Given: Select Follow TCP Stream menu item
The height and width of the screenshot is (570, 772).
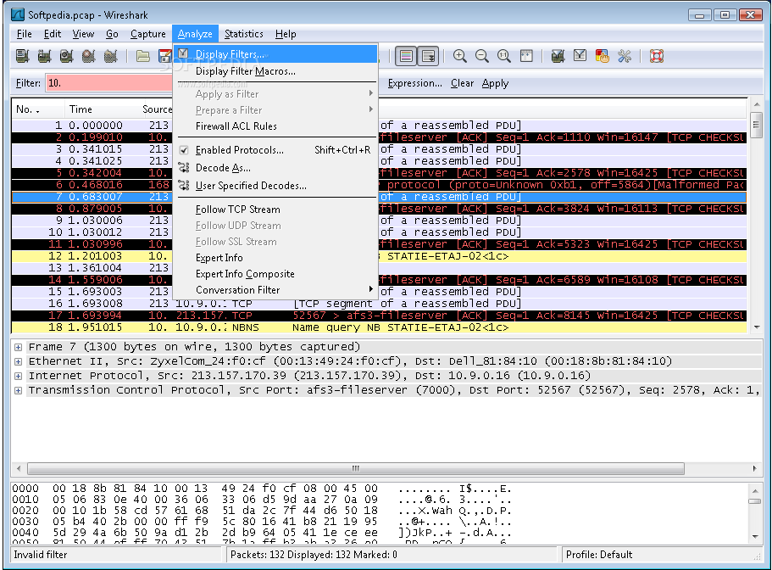Looking at the screenshot, I should [238, 210].
